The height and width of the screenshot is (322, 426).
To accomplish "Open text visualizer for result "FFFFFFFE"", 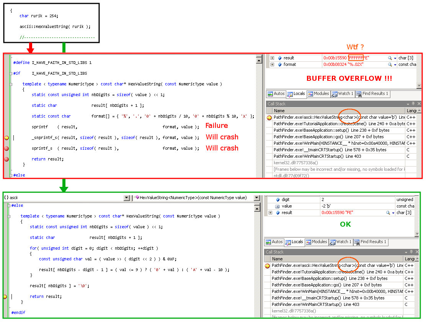I will coord(390,58).
